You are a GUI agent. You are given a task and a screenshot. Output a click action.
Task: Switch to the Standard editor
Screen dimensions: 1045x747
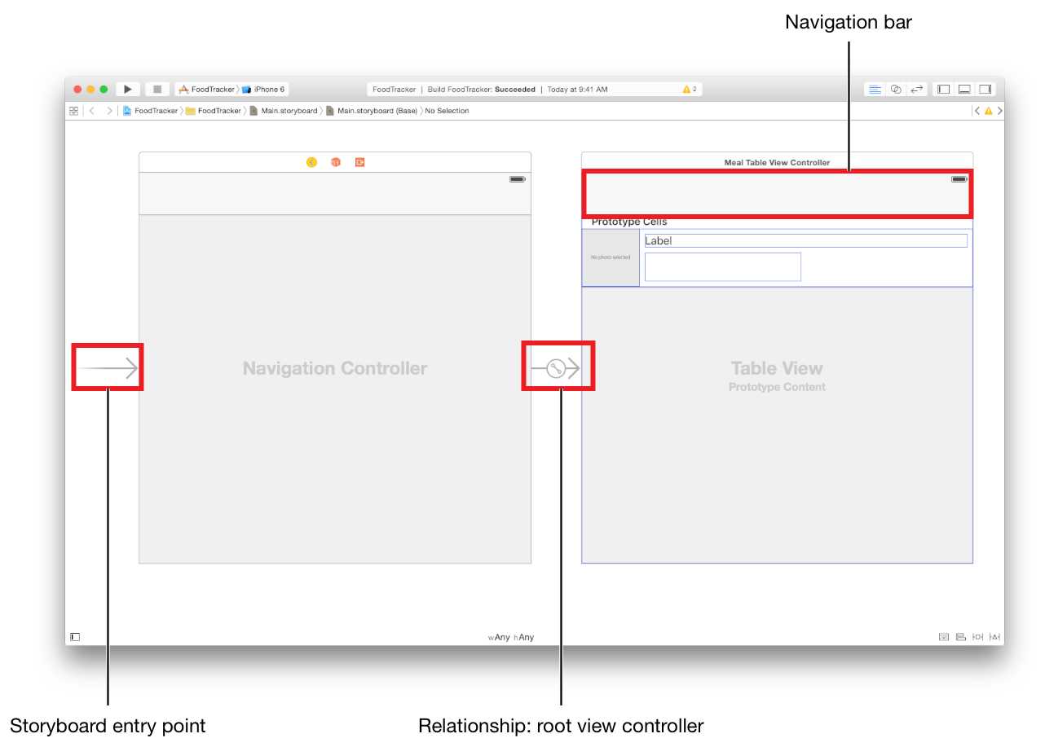(x=875, y=89)
